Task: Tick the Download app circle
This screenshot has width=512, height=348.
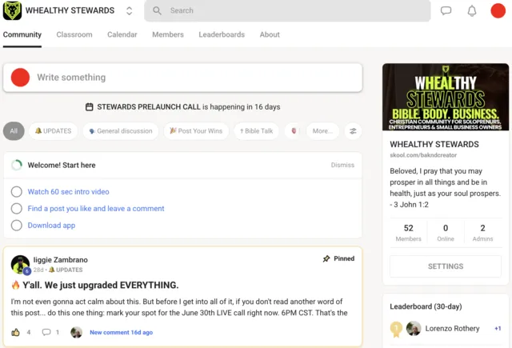Action: tap(17, 226)
